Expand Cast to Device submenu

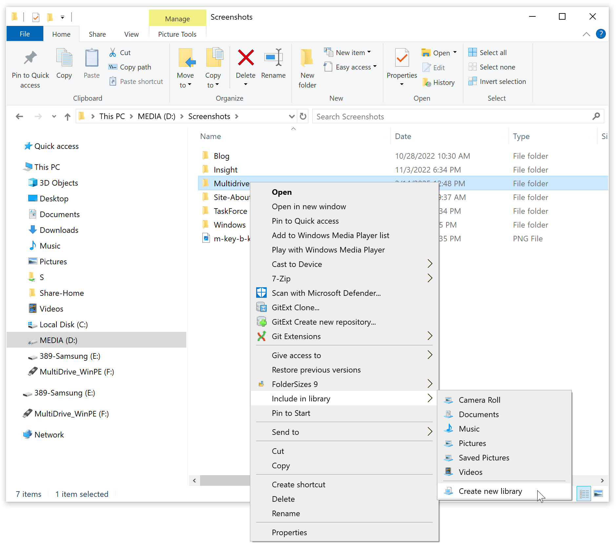click(x=430, y=264)
